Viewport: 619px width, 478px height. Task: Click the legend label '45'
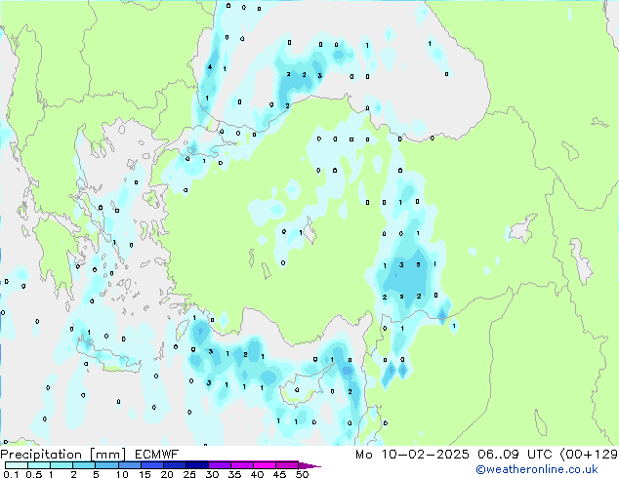click(x=279, y=474)
